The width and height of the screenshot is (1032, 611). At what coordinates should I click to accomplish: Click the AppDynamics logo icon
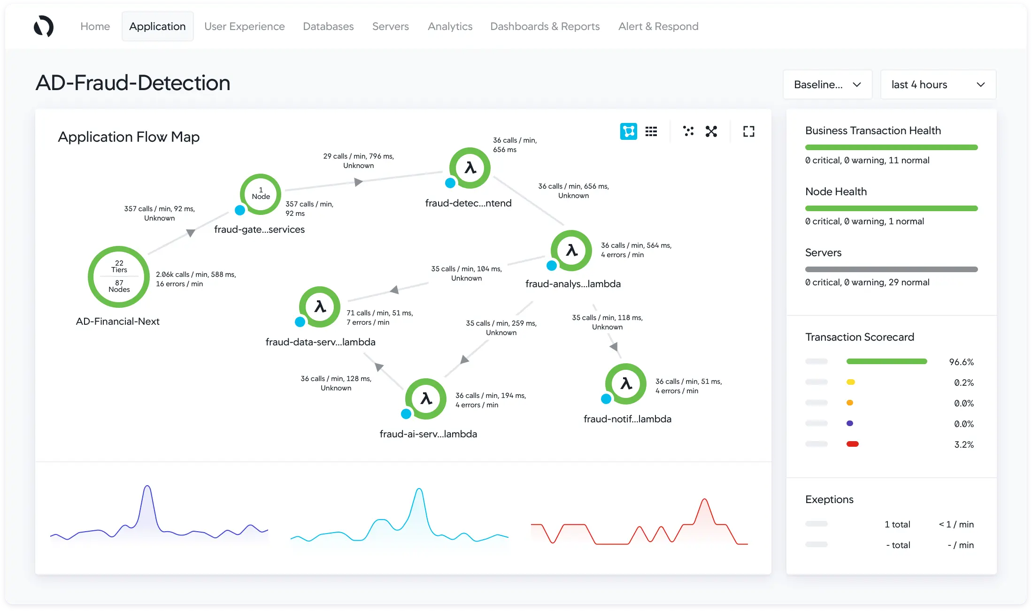[44, 26]
